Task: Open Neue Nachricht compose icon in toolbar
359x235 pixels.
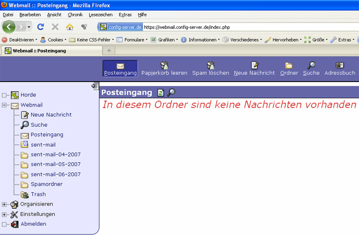Action: coord(254,65)
